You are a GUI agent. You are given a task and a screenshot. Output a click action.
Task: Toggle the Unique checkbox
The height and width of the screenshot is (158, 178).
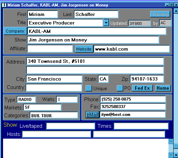click(89, 88)
